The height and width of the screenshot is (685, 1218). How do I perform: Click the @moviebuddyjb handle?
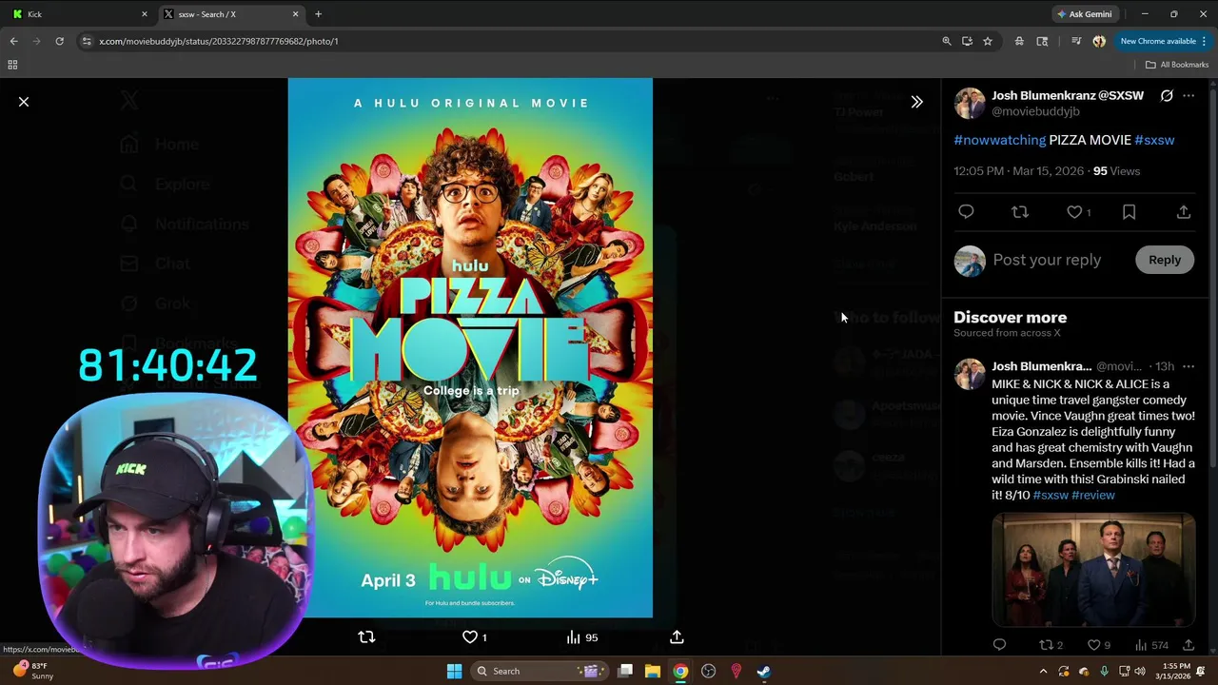tap(1035, 111)
